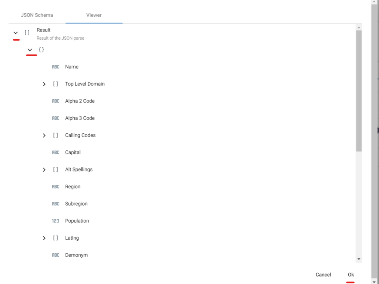Click the ABC icon next to Name
The height and width of the screenshot is (284, 379).
pos(56,67)
